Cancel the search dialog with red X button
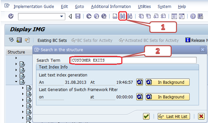This screenshot has height=123, width=208. [x=201, y=116]
